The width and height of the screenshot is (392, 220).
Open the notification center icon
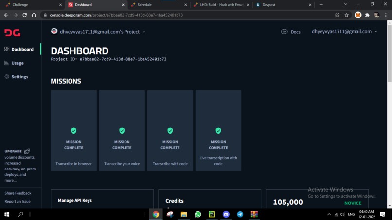point(382,214)
